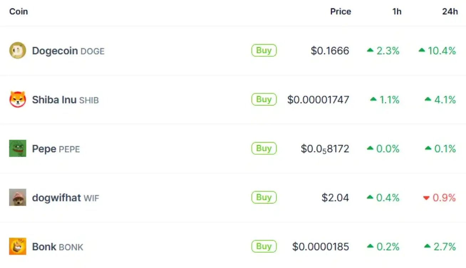Image resolution: width=466 pixels, height=268 pixels.
Task: Click the Shiba Inu coin logo icon
Action: [x=17, y=99]
